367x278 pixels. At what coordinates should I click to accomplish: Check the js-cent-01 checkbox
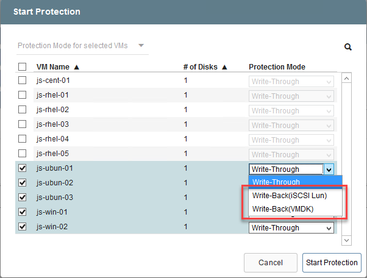pos(23,80)
